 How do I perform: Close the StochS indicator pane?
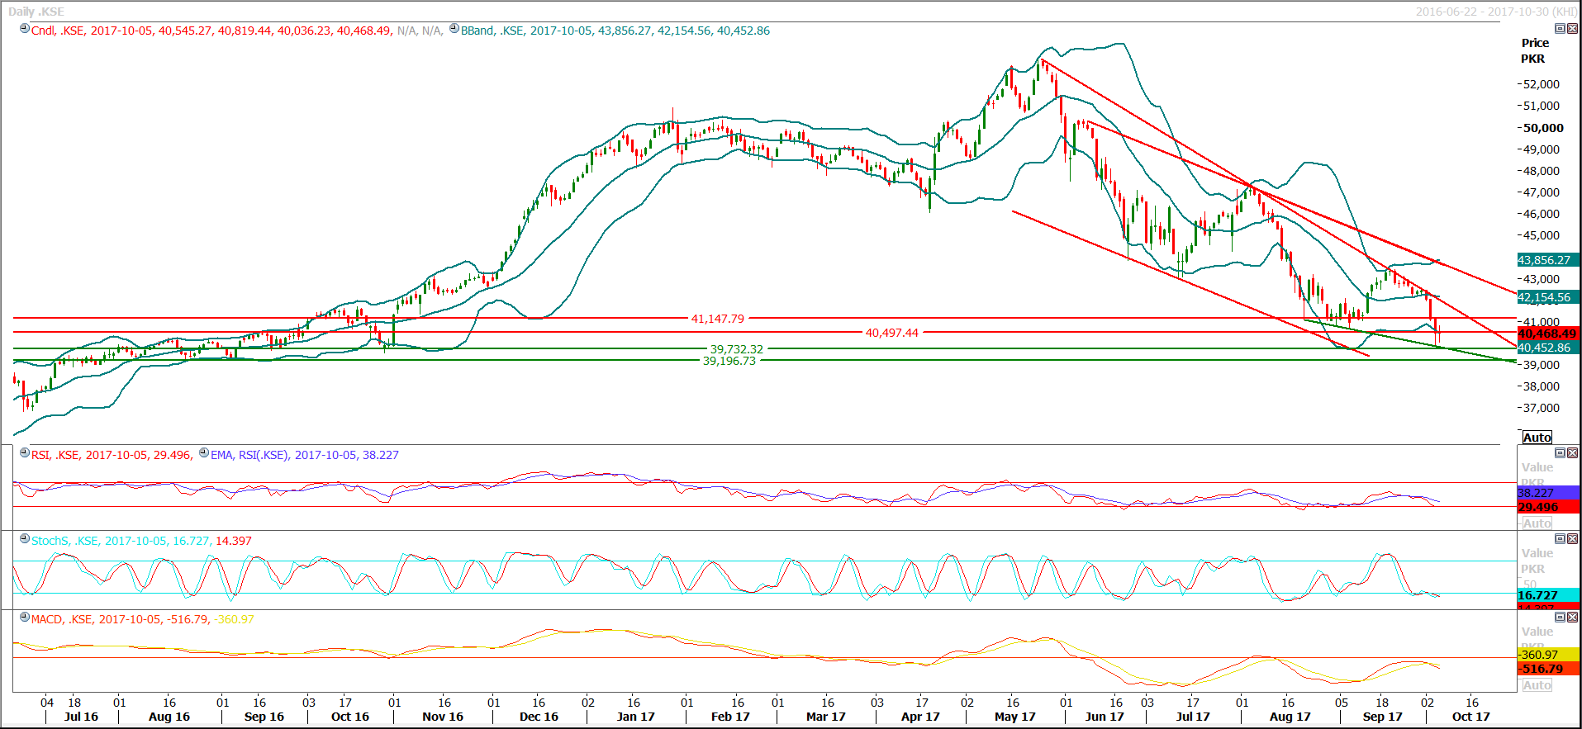1572,539
